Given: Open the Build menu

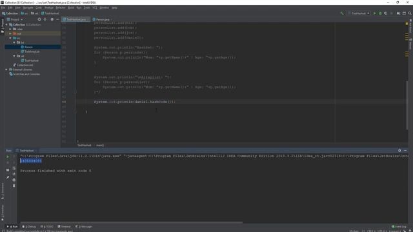Looking at the screenshot, I should (x=71, y=8).
